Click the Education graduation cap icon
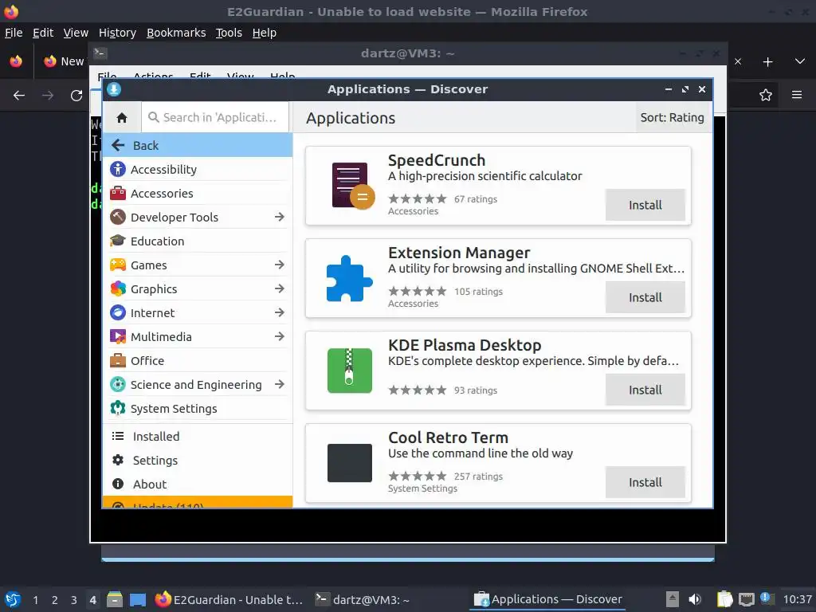Image resolution: width=816 pixels, height=612 pixels. pyautogui.click(x=118, y=241)
